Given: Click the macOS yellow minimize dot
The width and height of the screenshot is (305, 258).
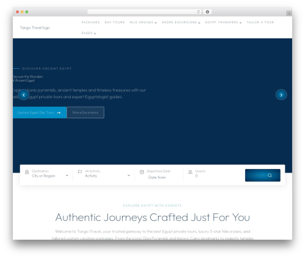Looking at the screenshot, I should [x=22, y=12].
